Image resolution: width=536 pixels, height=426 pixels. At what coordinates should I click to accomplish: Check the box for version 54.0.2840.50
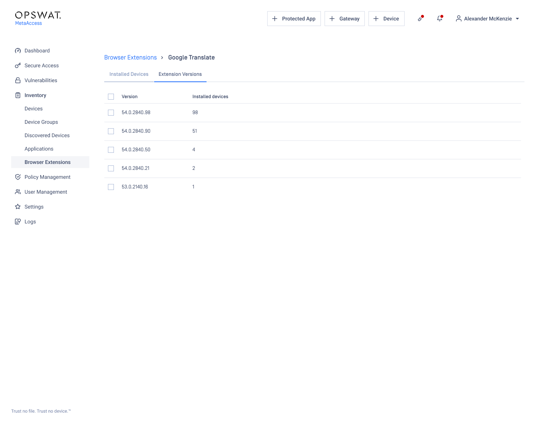(x=111, y=150)
